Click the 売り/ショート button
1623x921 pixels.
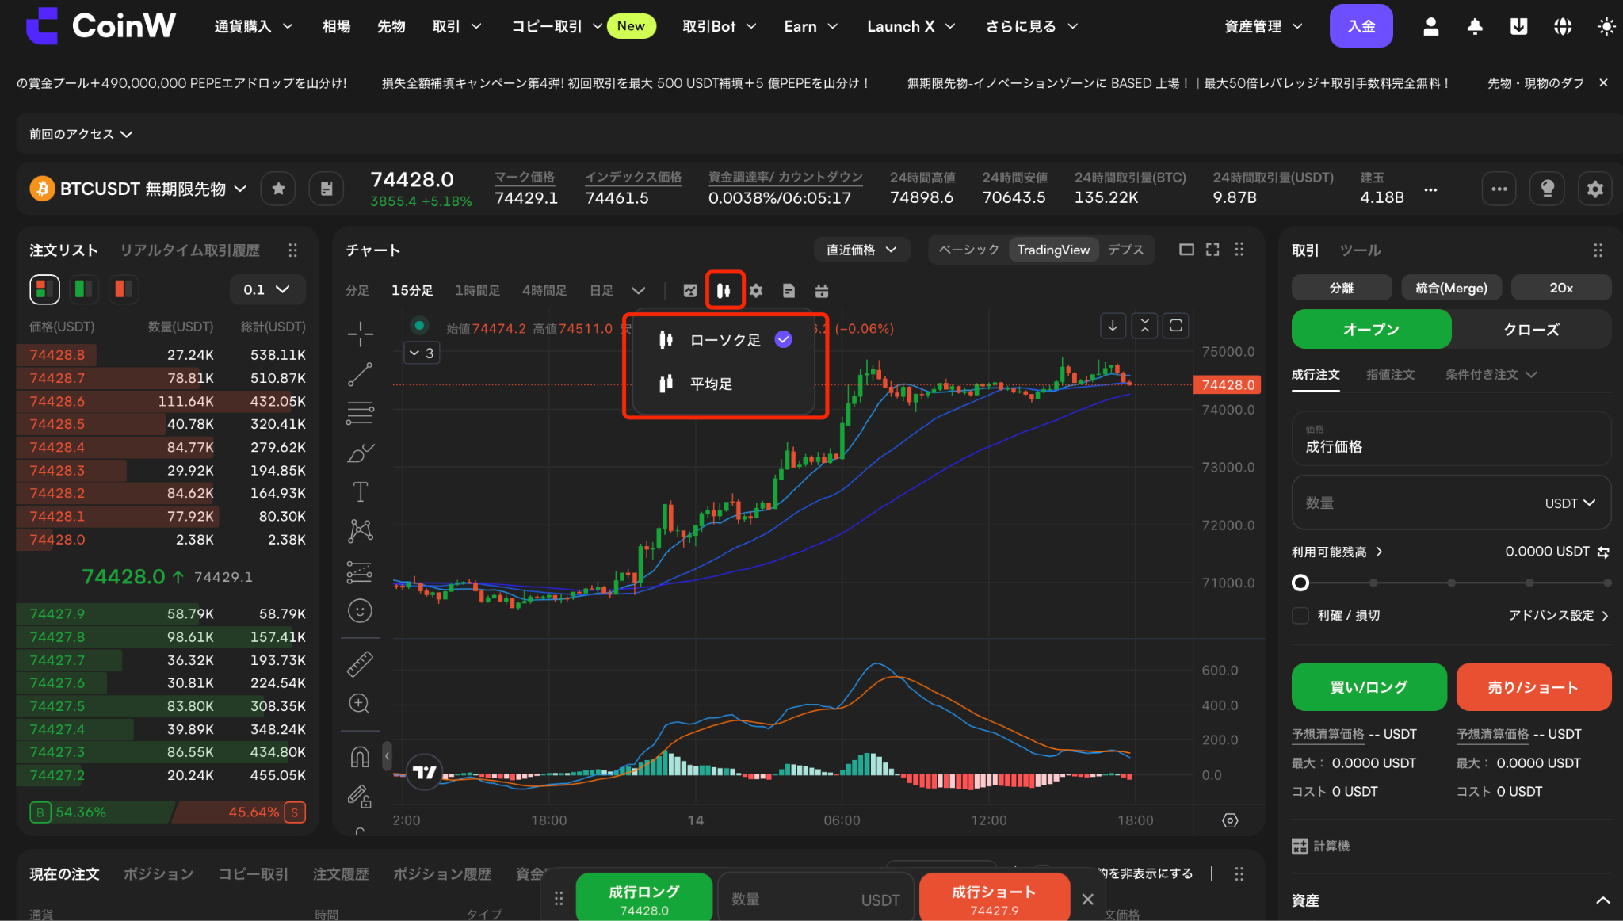1533,687
